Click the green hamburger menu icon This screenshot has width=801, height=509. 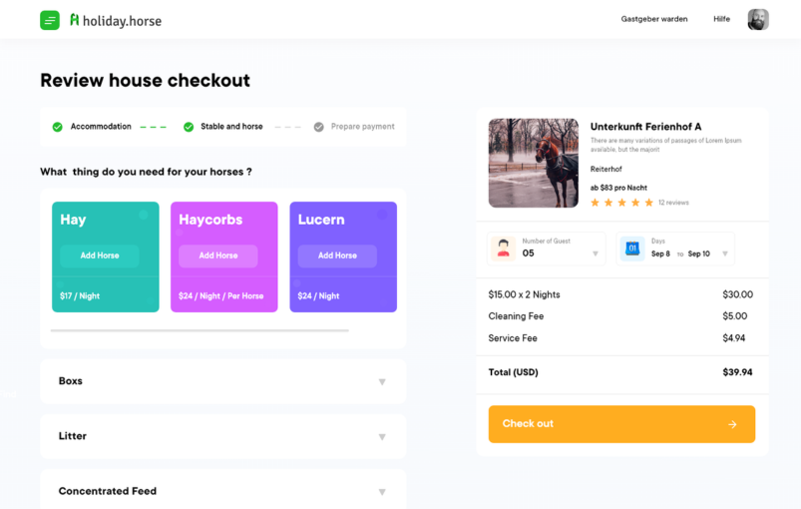coord(50,20)
